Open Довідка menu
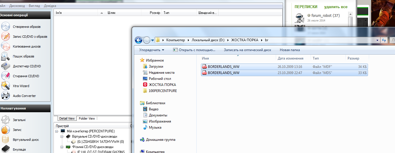Image resolution: width=395 pixels, height=153 pixels. 50,6
